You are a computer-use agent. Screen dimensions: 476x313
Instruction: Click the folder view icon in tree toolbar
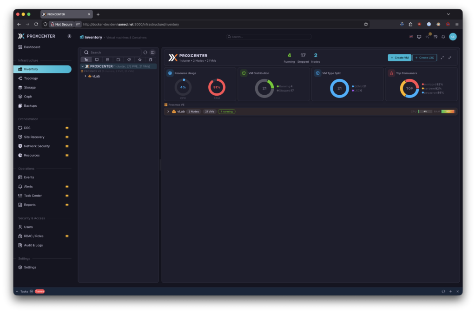pyautogui.click(x=119, y=60)
